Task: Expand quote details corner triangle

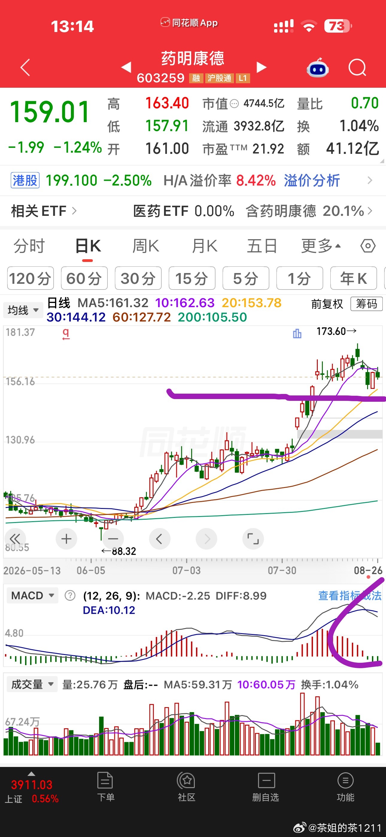Action: [x=382, y=161]
